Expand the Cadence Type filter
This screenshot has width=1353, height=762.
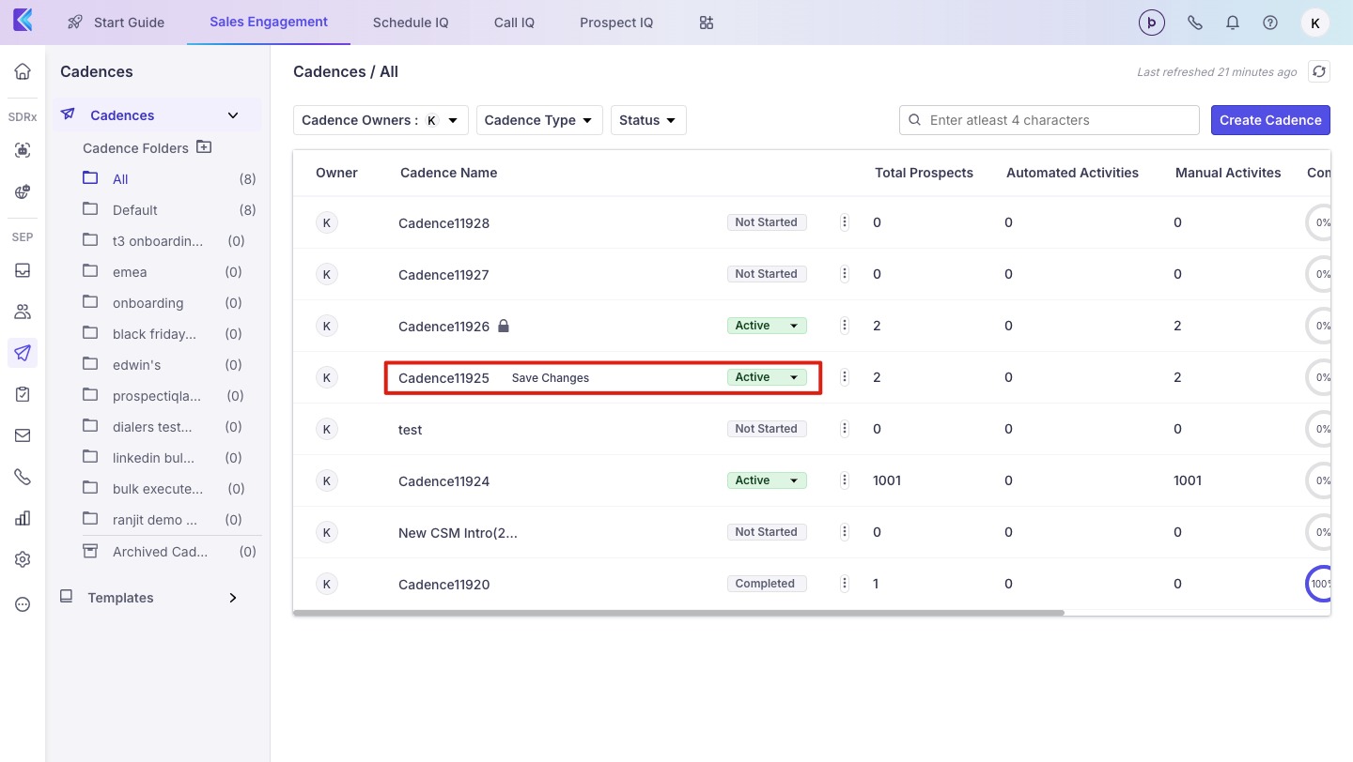point(538,120)
